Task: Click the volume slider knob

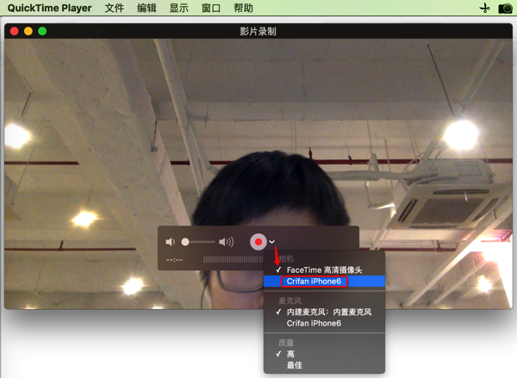Action: pyautogui.click(x=185, y=242)
